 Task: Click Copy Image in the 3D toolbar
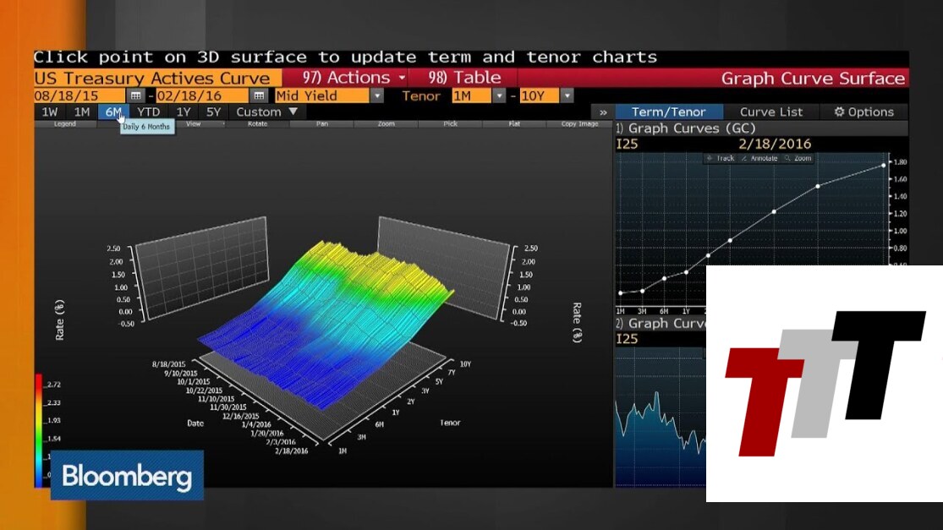tap(579, 124)
